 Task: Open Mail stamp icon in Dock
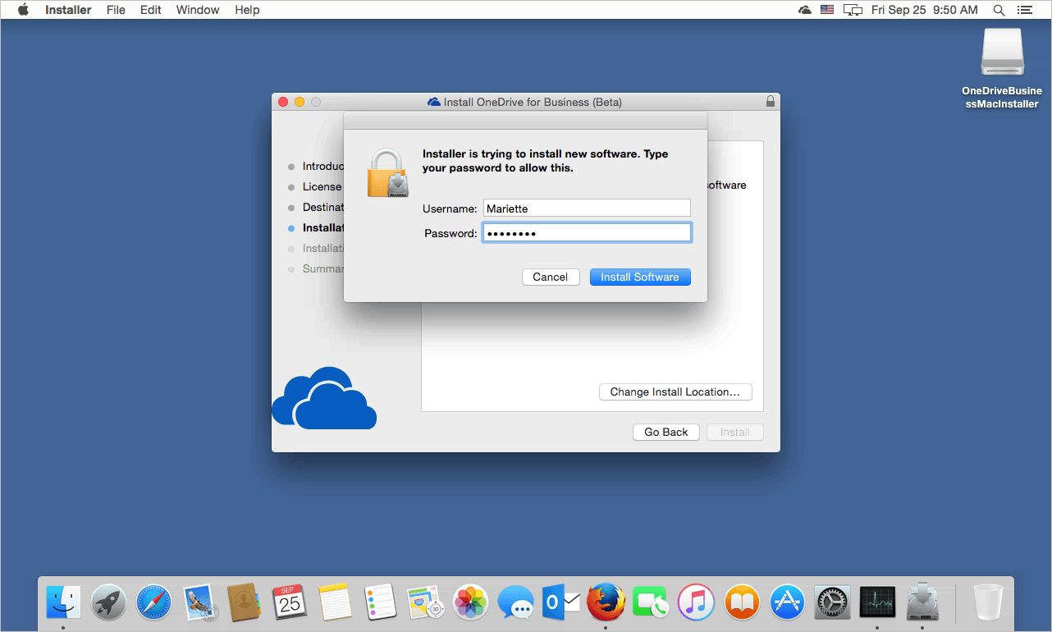[x=199, y=603]
